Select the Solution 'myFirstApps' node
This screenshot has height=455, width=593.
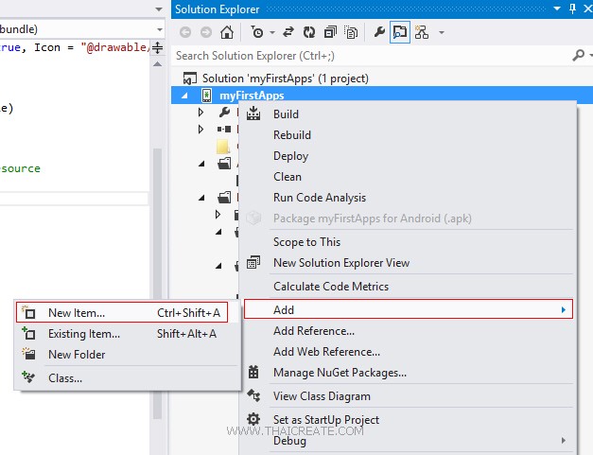click(286, 79)
